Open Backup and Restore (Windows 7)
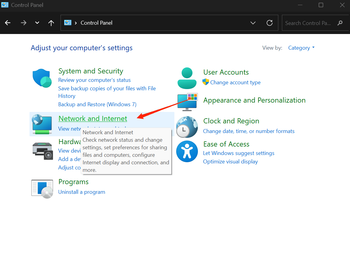This screenshot has width=350, height=263. [97, 104]
